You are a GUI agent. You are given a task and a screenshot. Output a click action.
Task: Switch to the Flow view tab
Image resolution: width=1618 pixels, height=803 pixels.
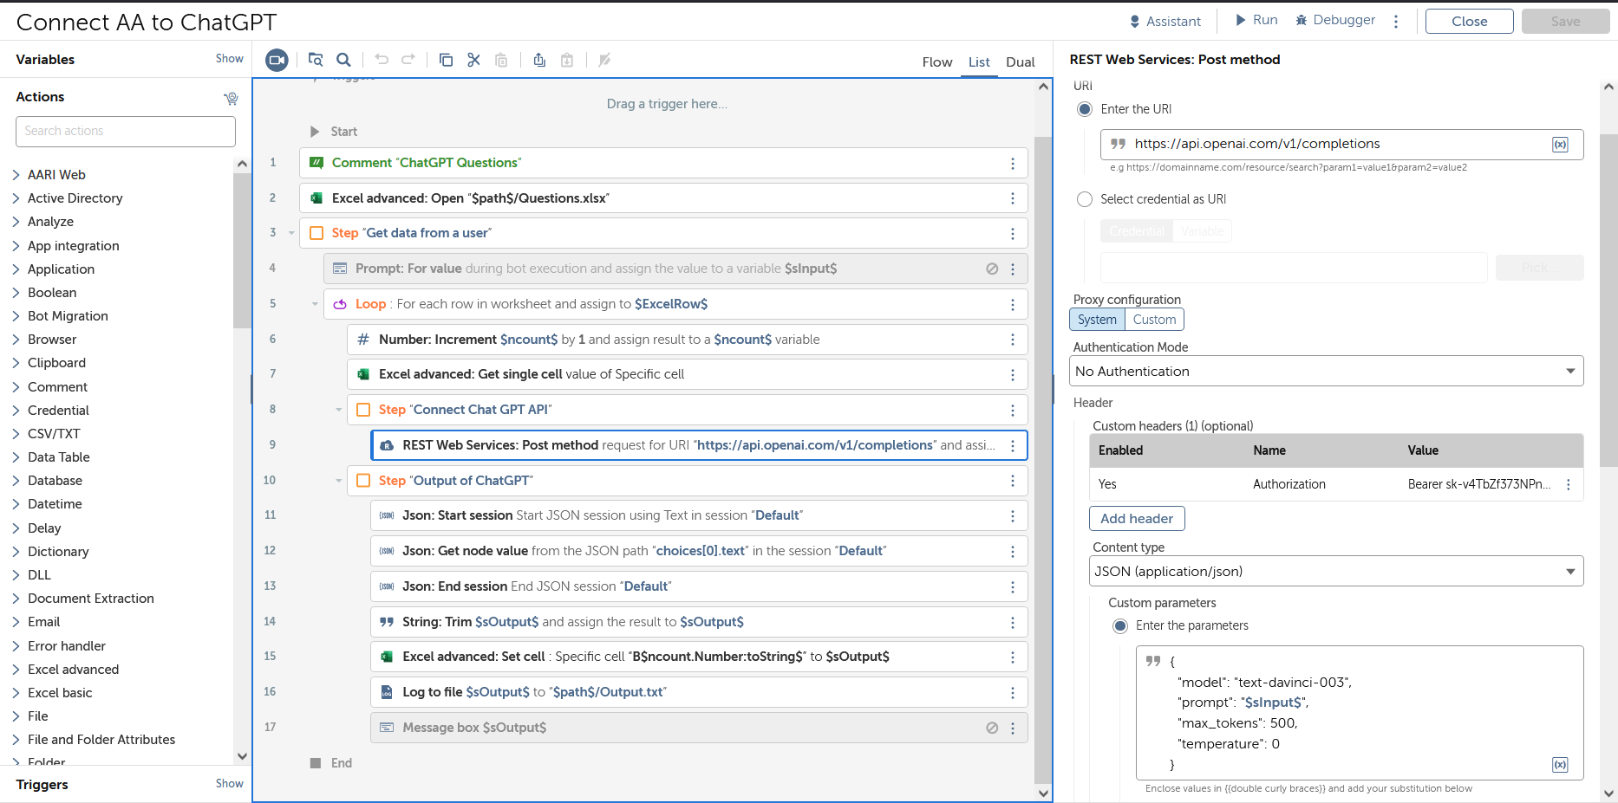click(x=936, y=62)
